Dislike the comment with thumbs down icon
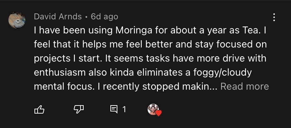Viewport: 291px width, 128px height. tap(79, 109)
